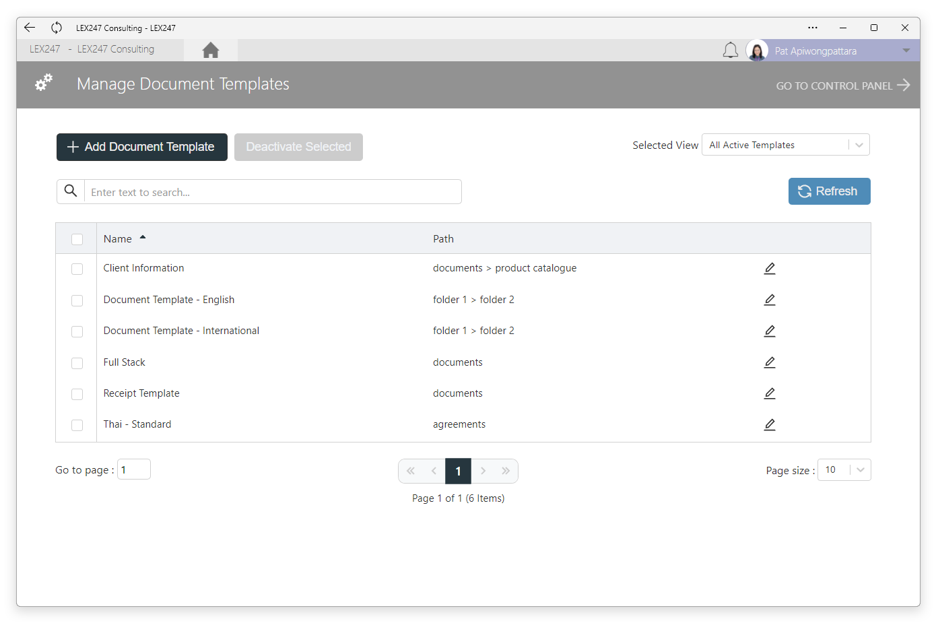Go to first page of the pager
The height and width of the screenshot is (623, 936).
click(x=411, y=471)
